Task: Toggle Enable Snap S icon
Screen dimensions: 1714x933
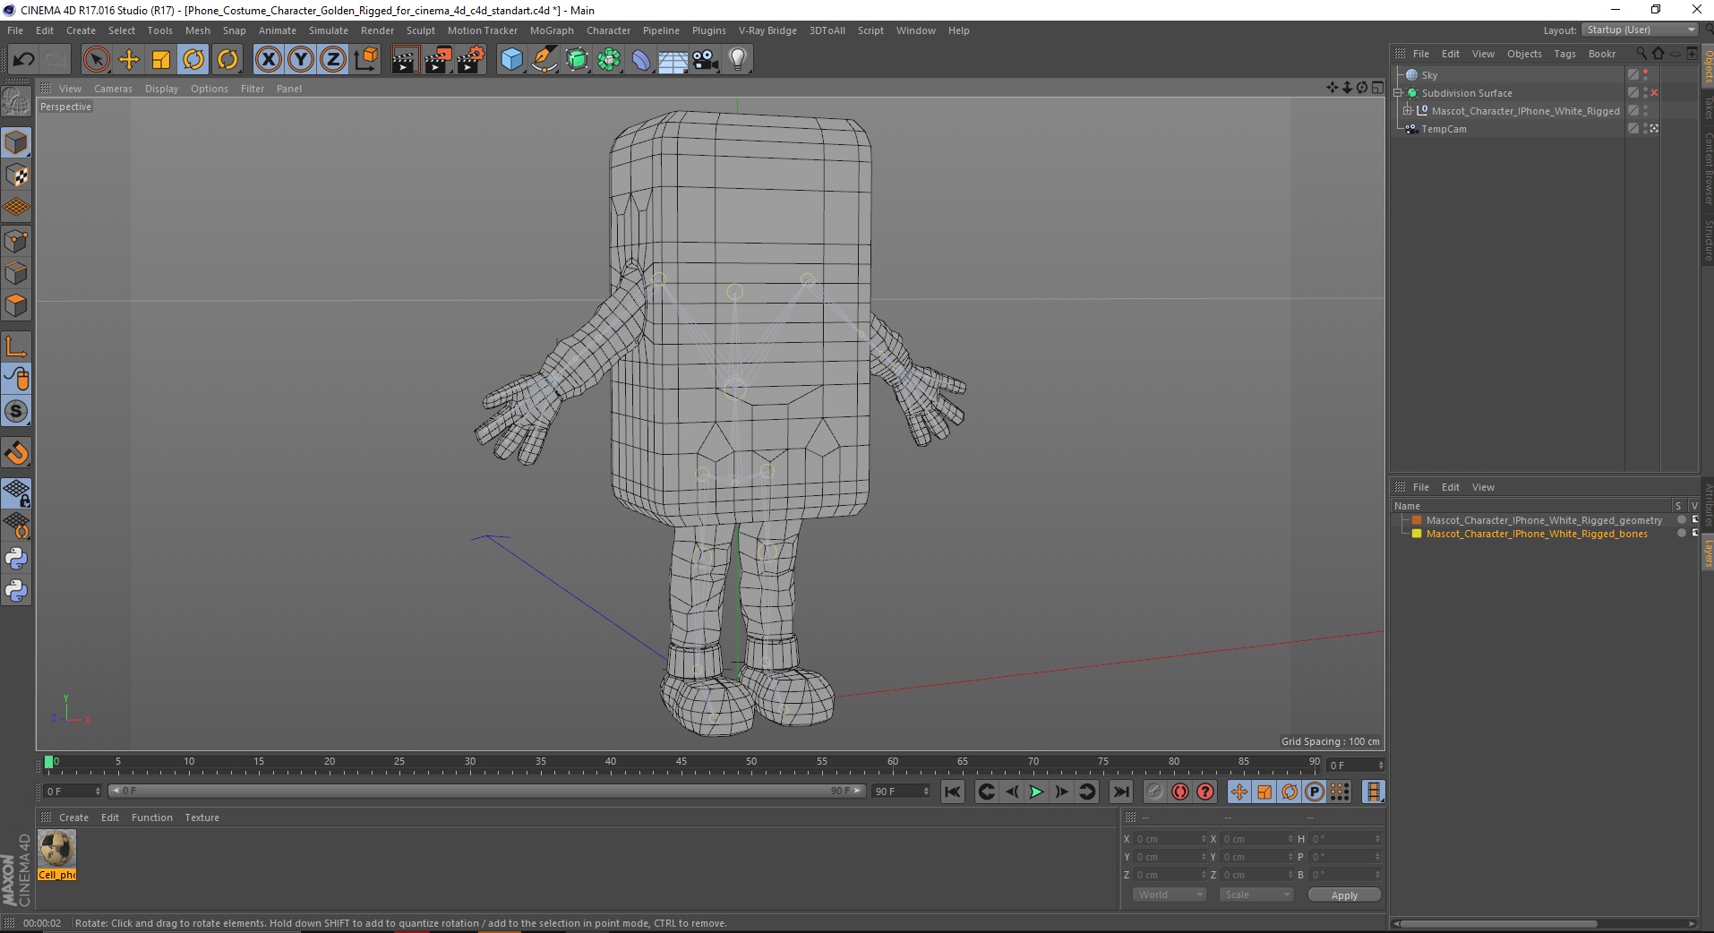Action: coord(16,411)
